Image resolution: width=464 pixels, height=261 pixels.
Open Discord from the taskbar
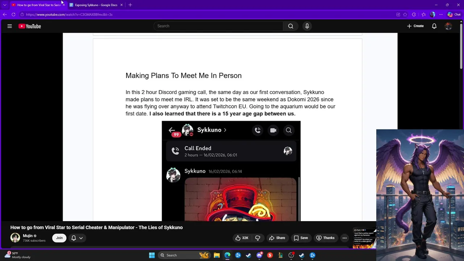pyautogui.click(x=259, y=255)
